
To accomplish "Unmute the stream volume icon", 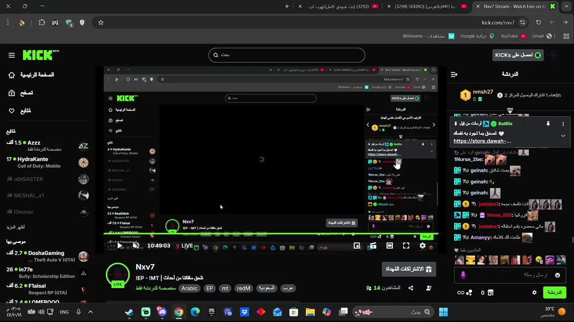I will pos(136,246).
